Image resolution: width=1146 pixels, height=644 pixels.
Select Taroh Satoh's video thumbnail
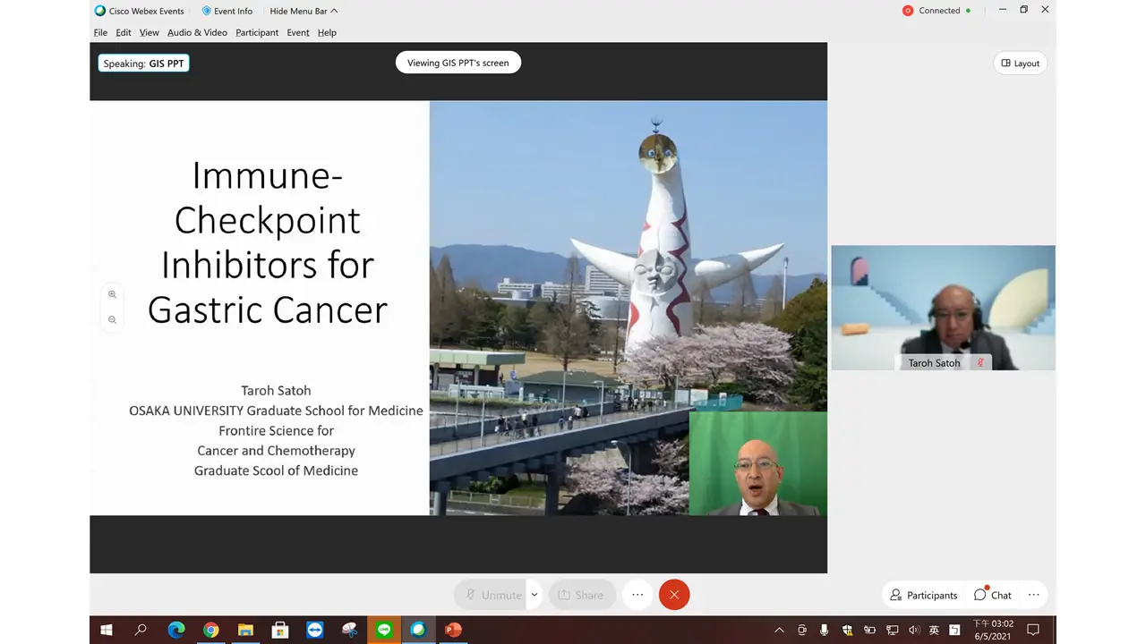point(943,308)
